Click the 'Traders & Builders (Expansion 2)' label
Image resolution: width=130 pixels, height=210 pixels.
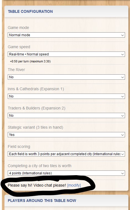pyautogui.click(x=37, y=108)
